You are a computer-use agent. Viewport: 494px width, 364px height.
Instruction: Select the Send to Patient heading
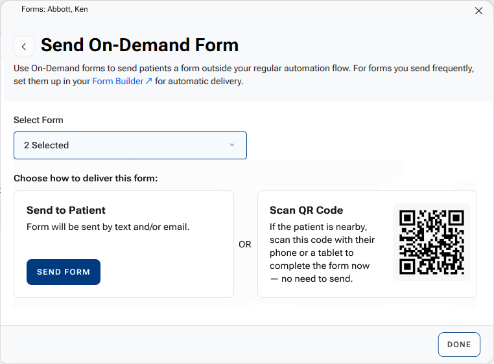pos(66,210)
